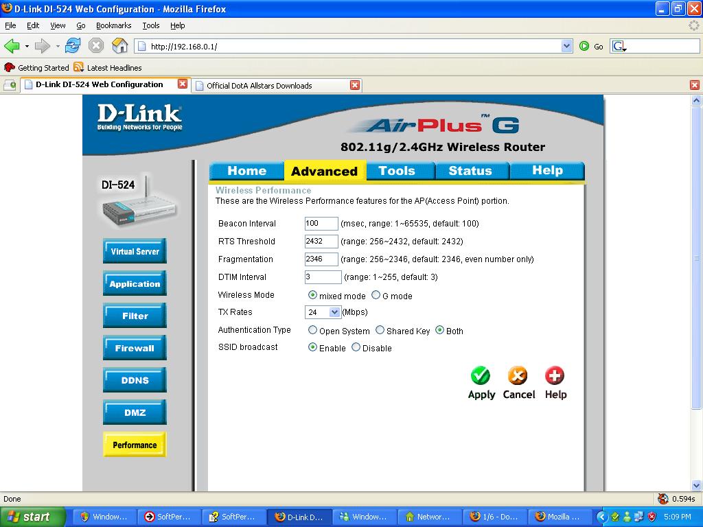Disable SSID broadcast

(356, 347)
